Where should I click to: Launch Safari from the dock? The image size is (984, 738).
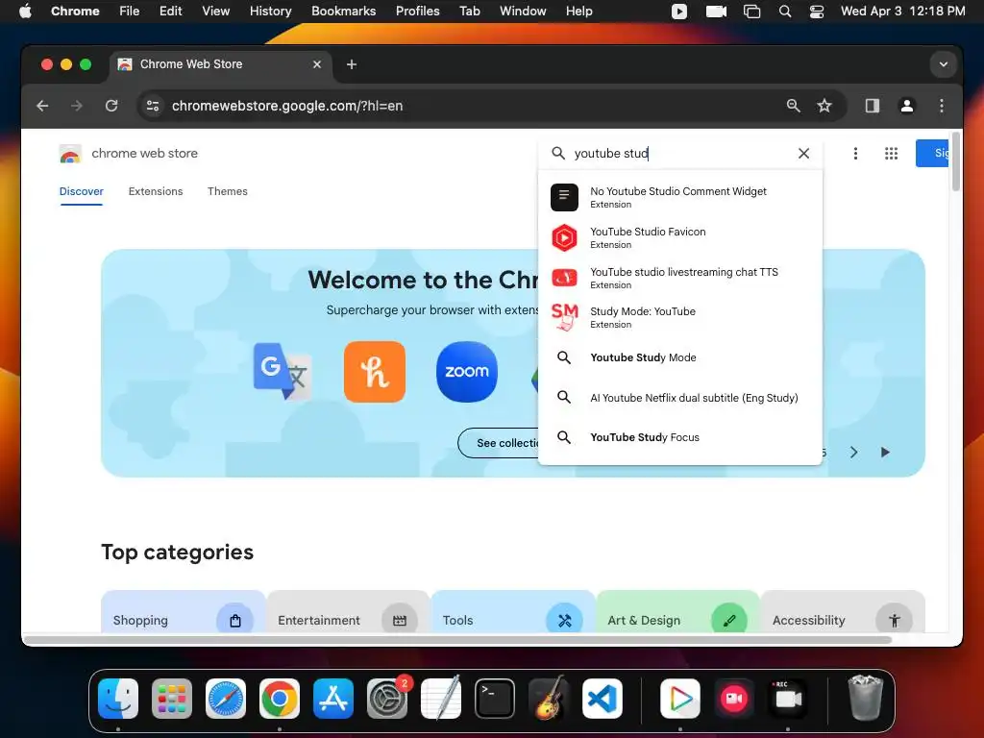pos(226,699)
